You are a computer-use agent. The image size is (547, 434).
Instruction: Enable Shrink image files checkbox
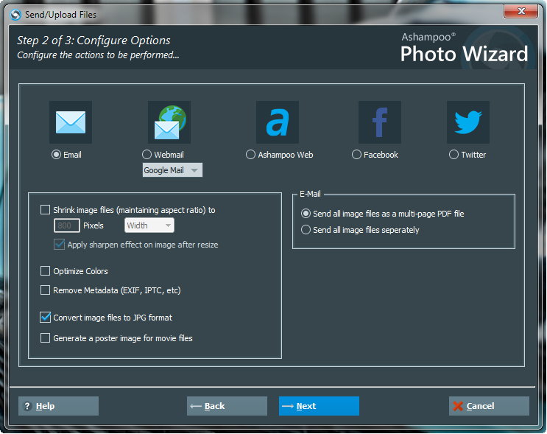[46, 210]
